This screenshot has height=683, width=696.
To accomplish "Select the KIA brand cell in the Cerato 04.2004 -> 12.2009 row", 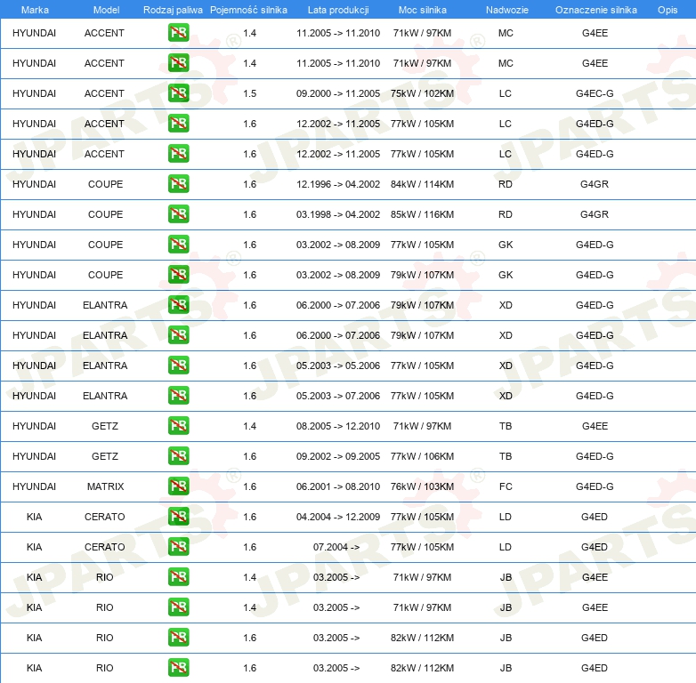I will 34,517.
